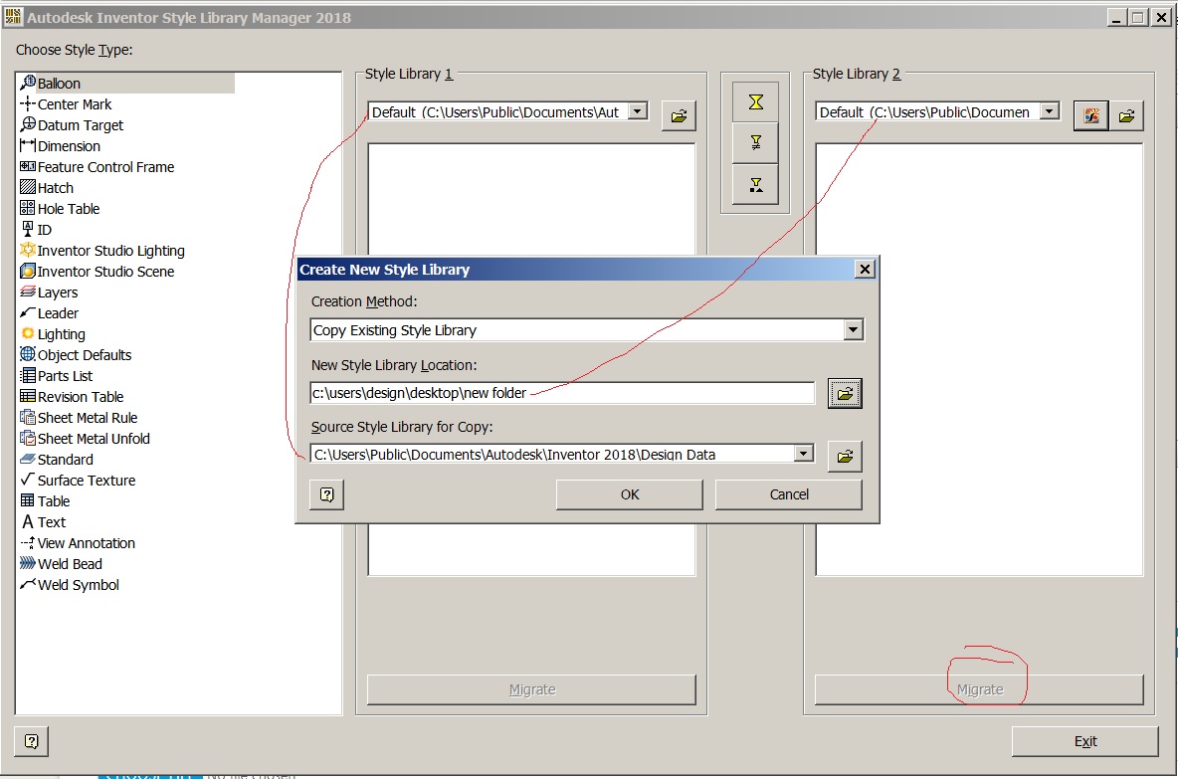Click the Style Library 1 list area
Image resolution: width=1178 pixels, height=779 pixels.
[532, 199]
